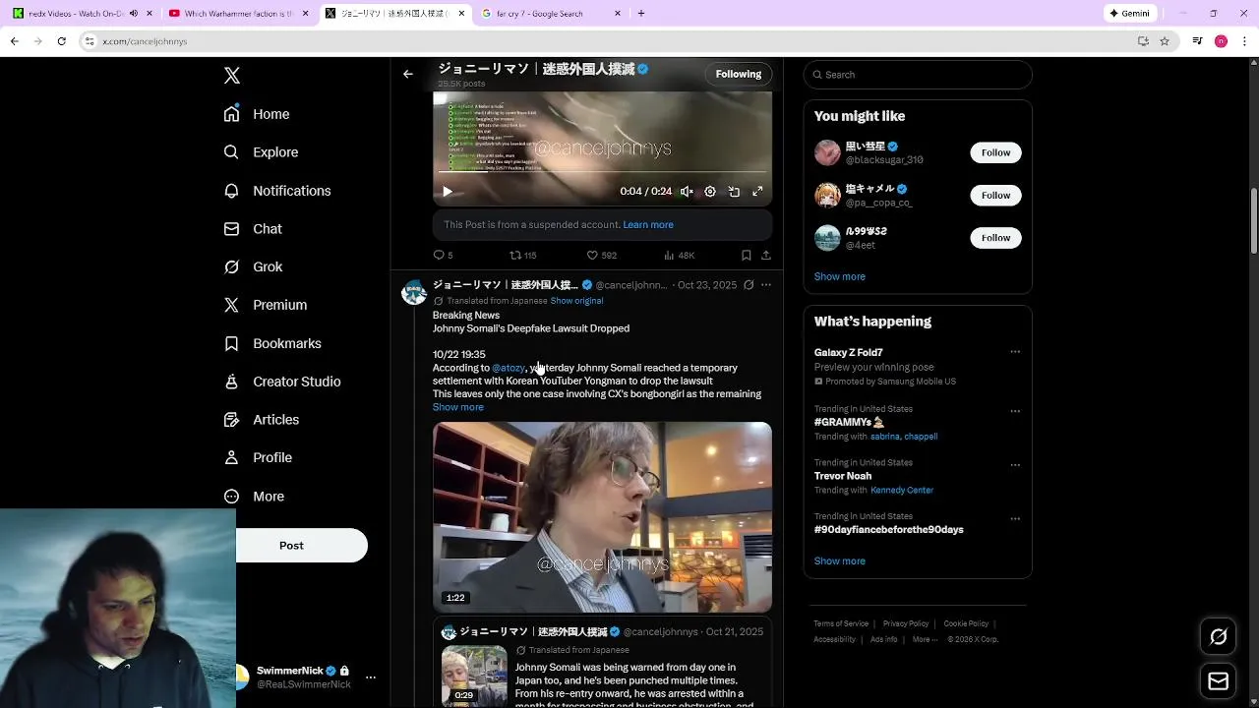Expand post text with Show more
This screenshot has height=708, width=1259.
point(458,407)
